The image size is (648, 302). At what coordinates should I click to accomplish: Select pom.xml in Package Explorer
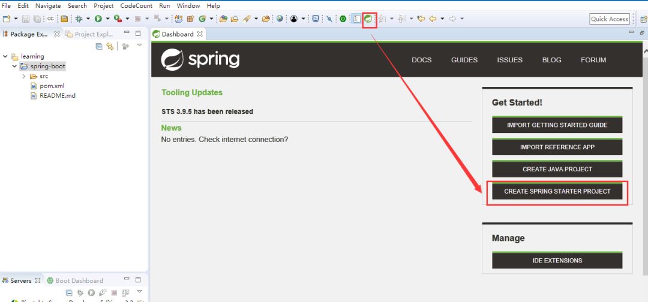click(52, 86)
